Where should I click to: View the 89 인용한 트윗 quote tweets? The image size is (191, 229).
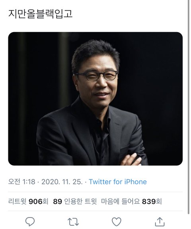(75, 202)
